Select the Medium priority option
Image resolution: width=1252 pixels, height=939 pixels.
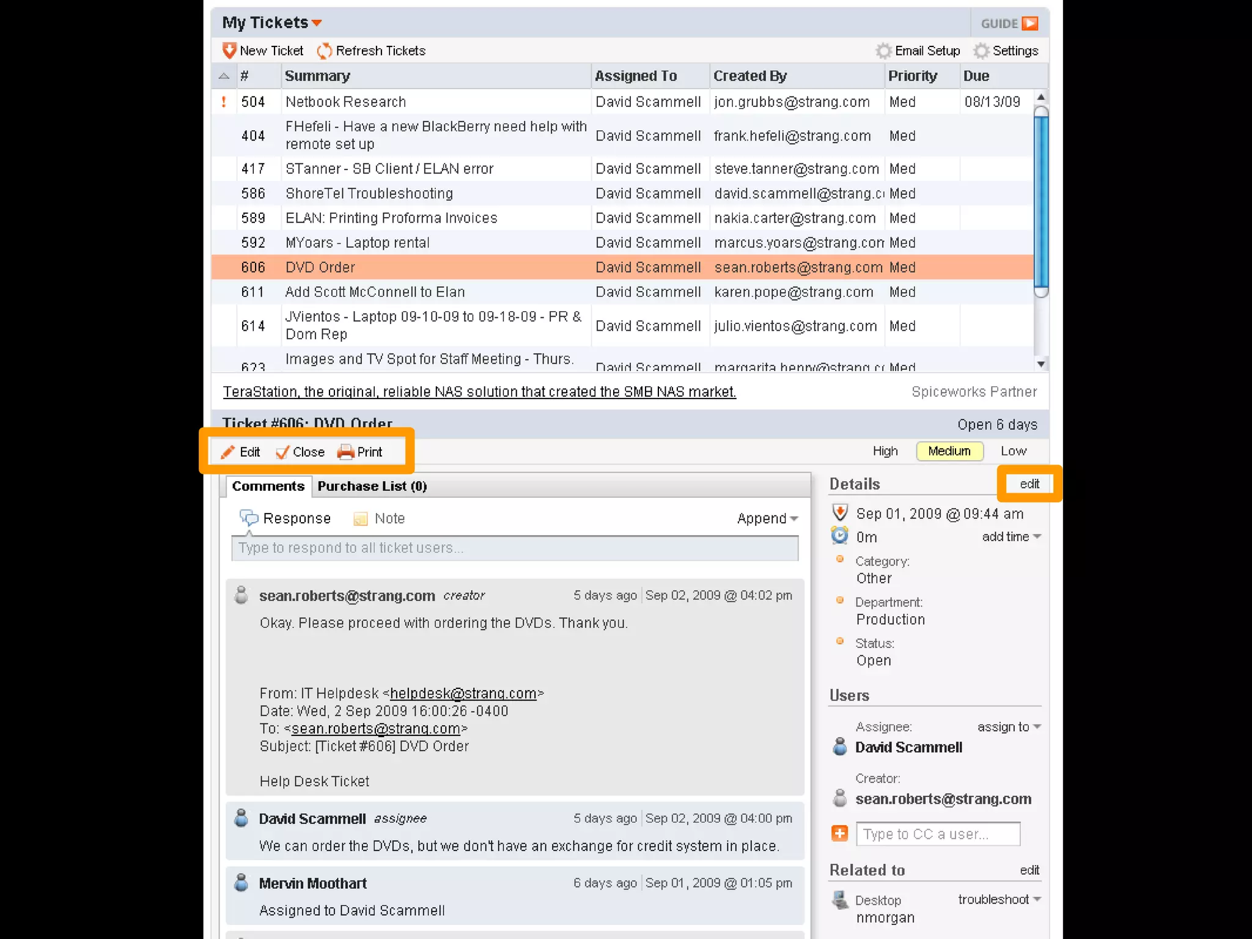click(949, 451)
